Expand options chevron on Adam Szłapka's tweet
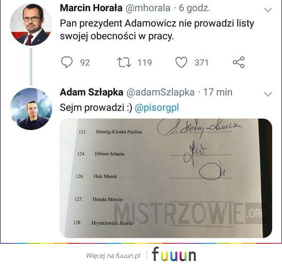Image resolution: width=282 pixels, height=264 pixels. pyautogui.click(x=268, y=94)
